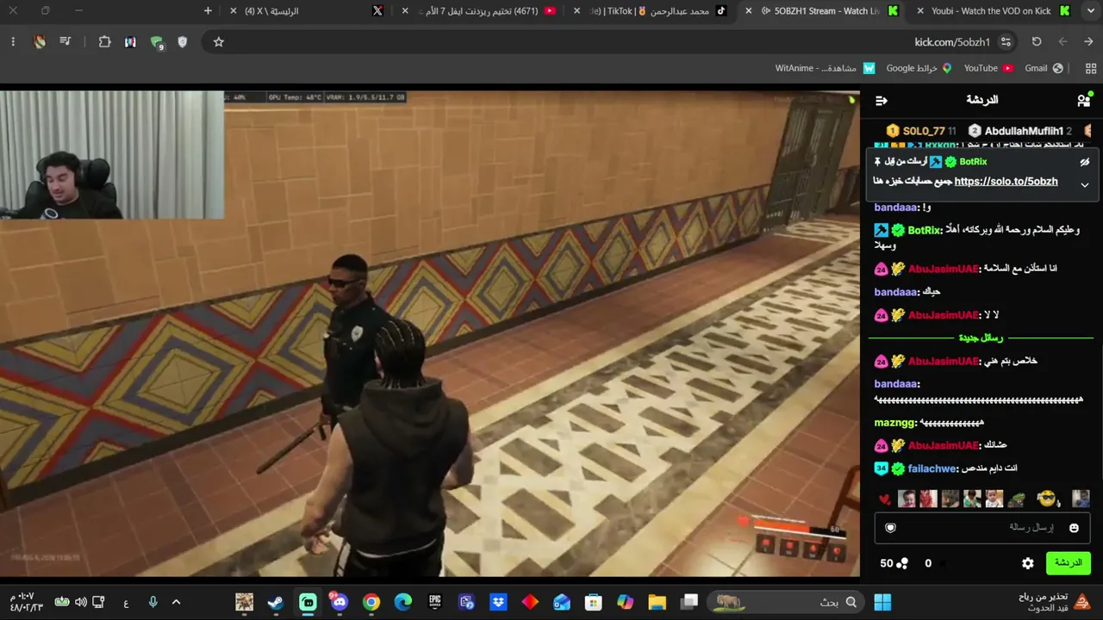Screen dimensions: 1103x620
Task: Open the YouTube bookmark
Action: 988,68
